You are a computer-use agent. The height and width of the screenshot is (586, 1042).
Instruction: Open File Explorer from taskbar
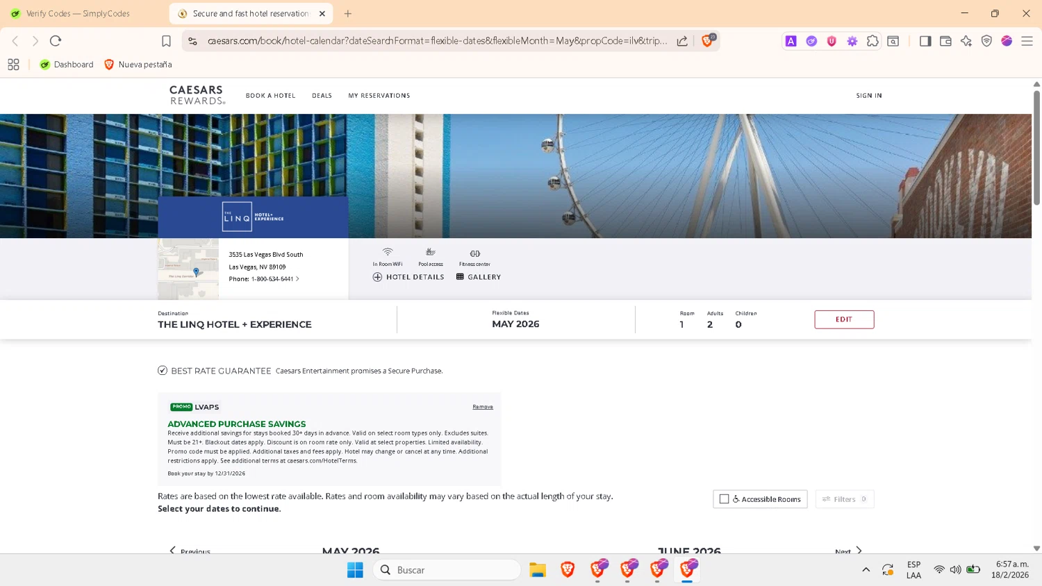(x=538, y=570)
